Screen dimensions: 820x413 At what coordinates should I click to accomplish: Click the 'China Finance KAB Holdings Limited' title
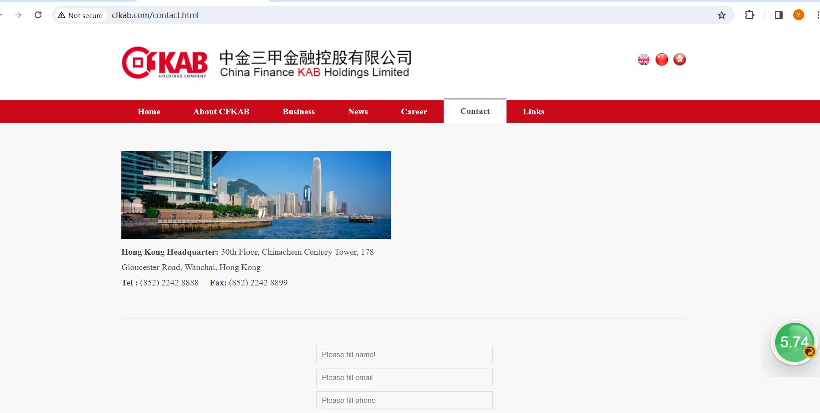point(315,73)
